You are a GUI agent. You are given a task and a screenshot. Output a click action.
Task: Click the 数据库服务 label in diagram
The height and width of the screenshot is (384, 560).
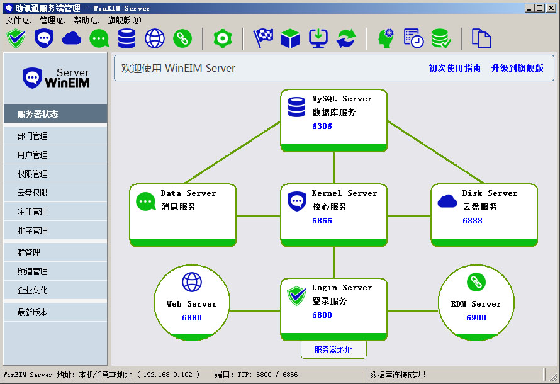point(334,112)
